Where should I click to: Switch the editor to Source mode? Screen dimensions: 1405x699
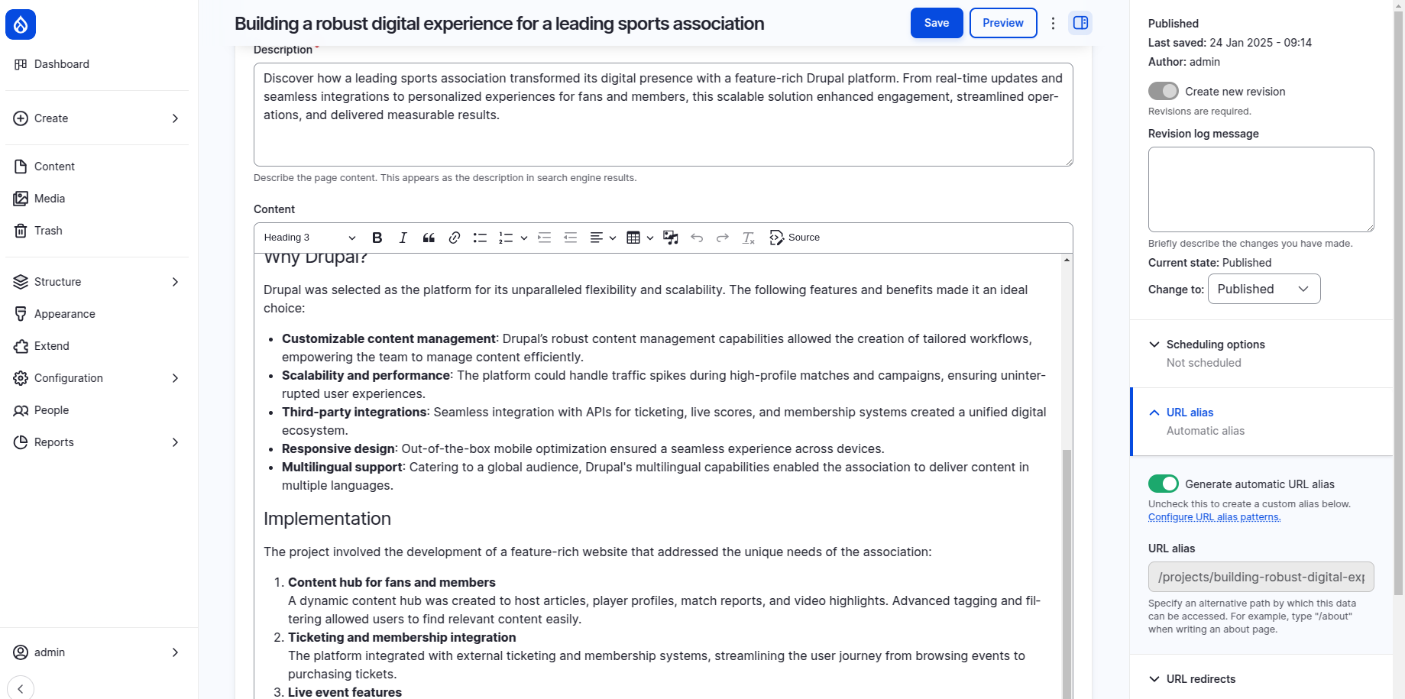click(x=795, y=238)
